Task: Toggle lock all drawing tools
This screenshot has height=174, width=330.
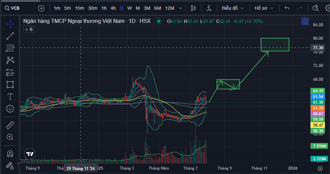Action: pos(10,166)
